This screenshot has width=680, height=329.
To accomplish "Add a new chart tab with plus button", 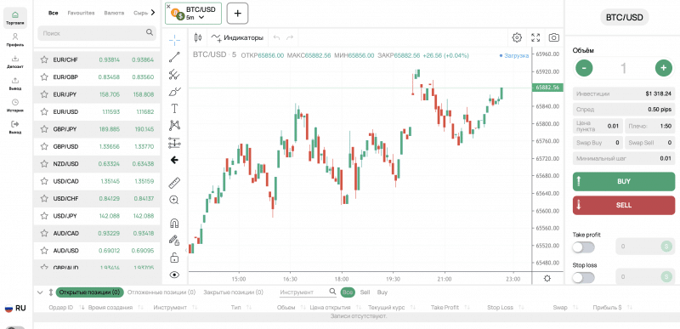I will click(x=238, y=14).
